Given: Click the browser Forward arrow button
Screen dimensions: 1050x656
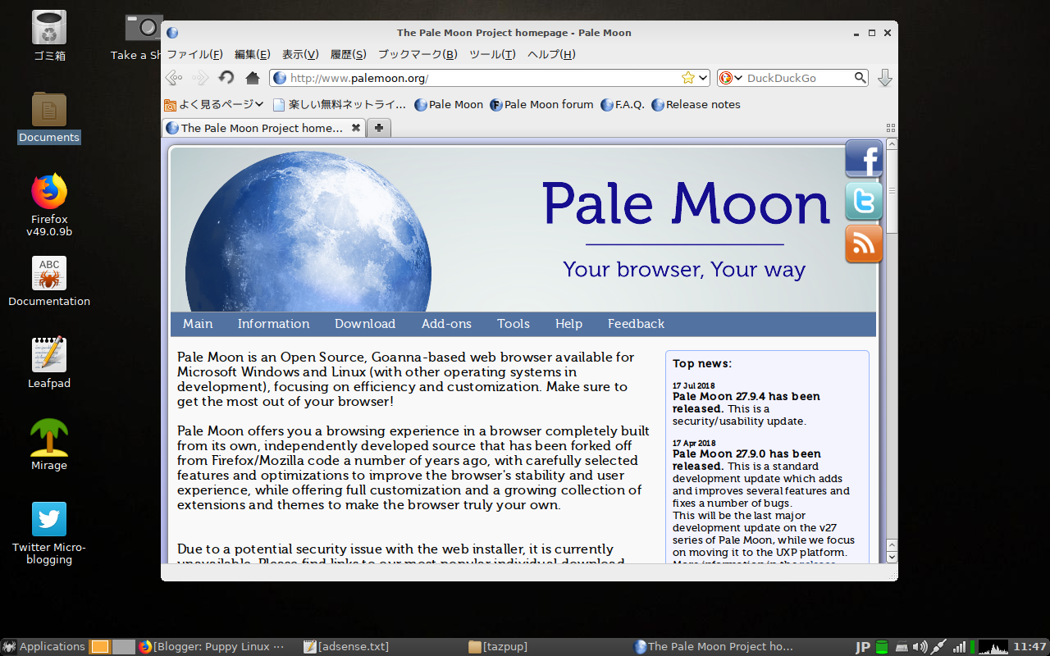Looking at the screenshot, I should [x=199, y=78].
